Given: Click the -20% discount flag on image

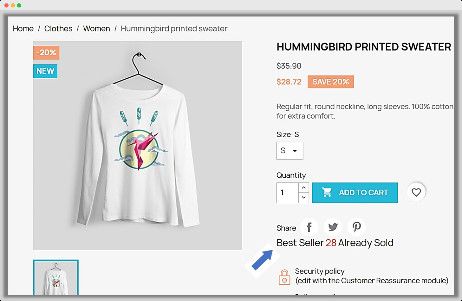Looking at the screenshot, I should [46, 53].
